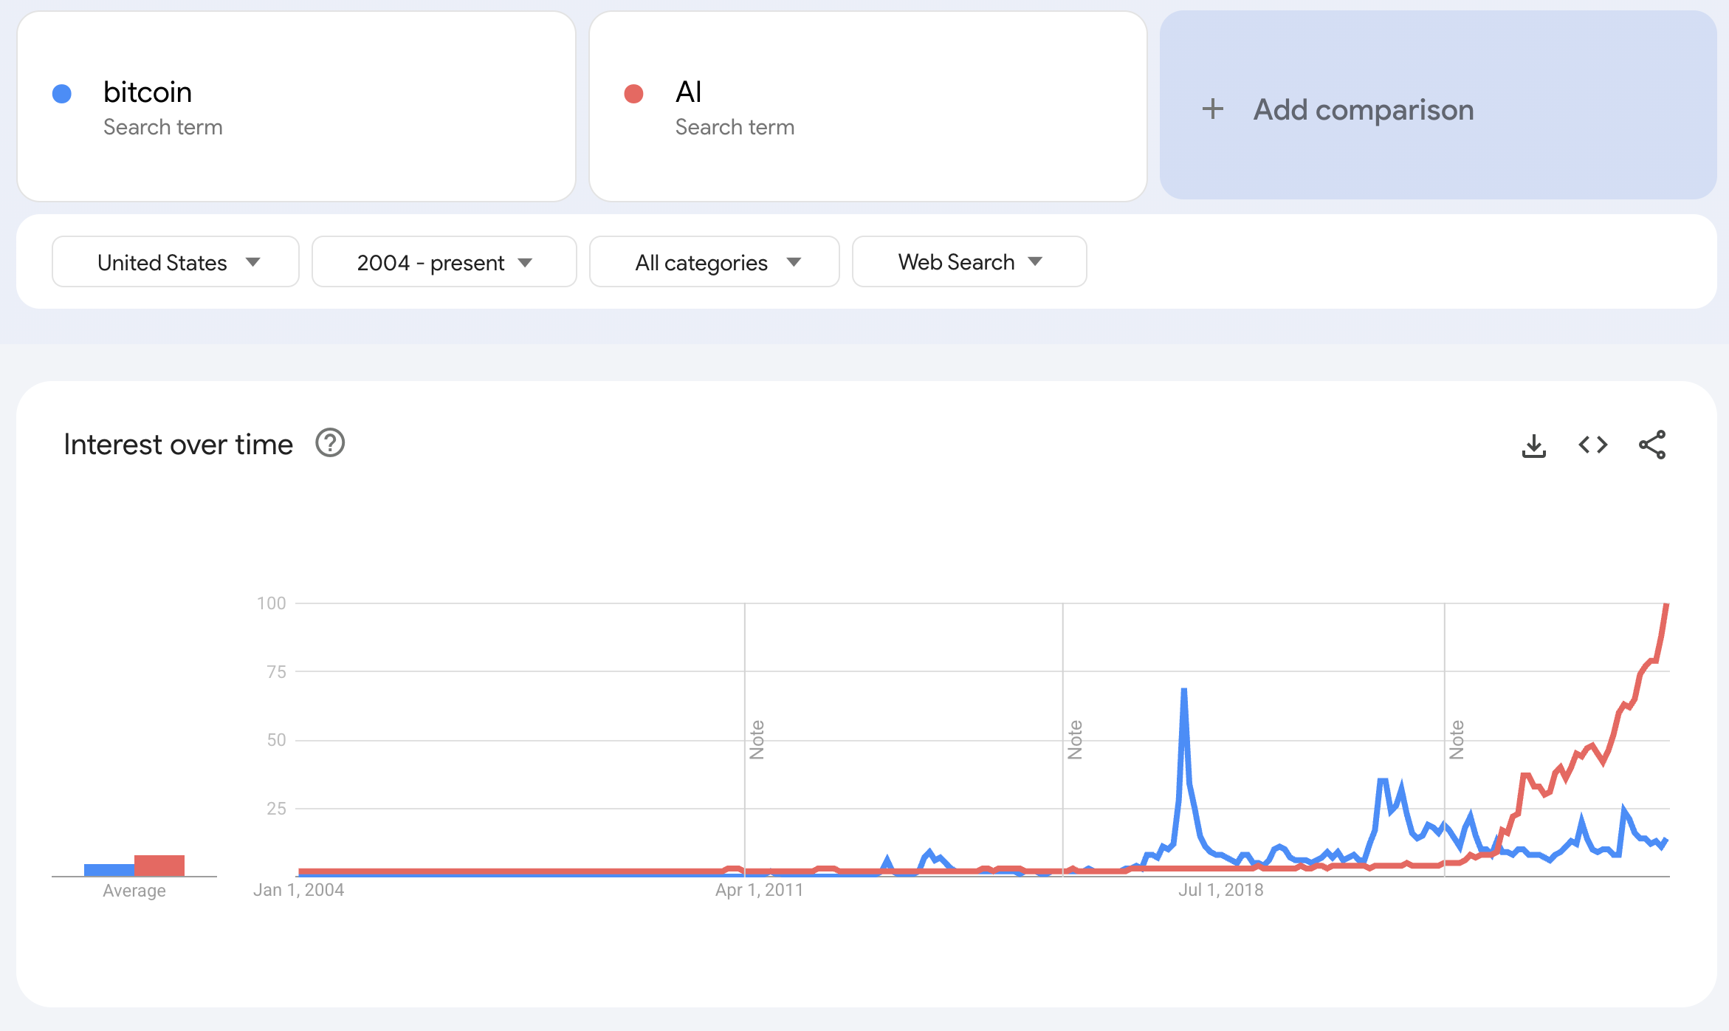Image resolution: width=1729 pixels, height=1031 pixels.
Task: Open the Web Search type dropdown
Action: tap(969, 261)
